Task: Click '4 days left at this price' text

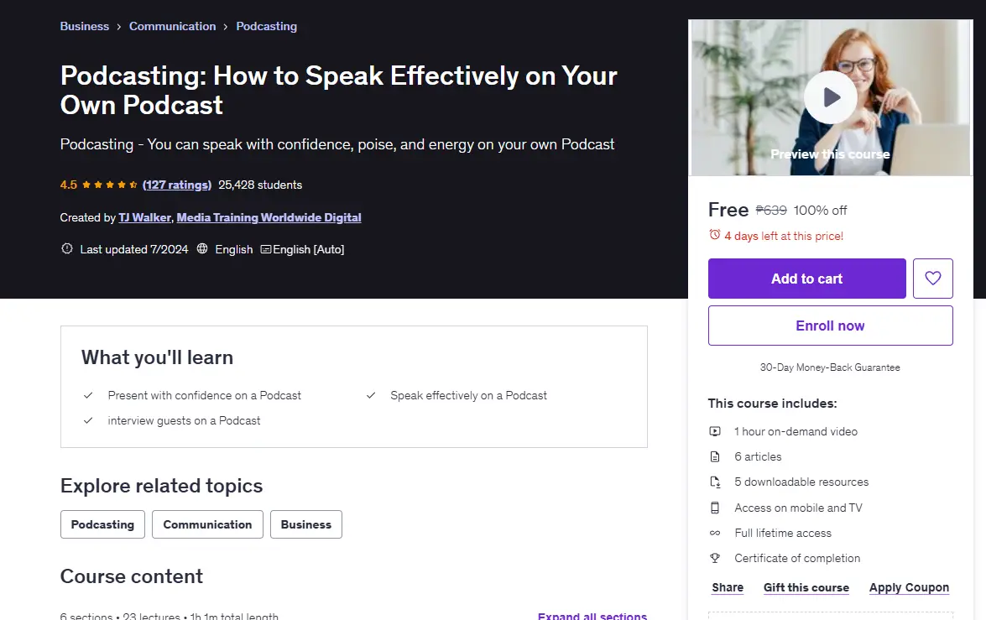Action: [784, 236]
